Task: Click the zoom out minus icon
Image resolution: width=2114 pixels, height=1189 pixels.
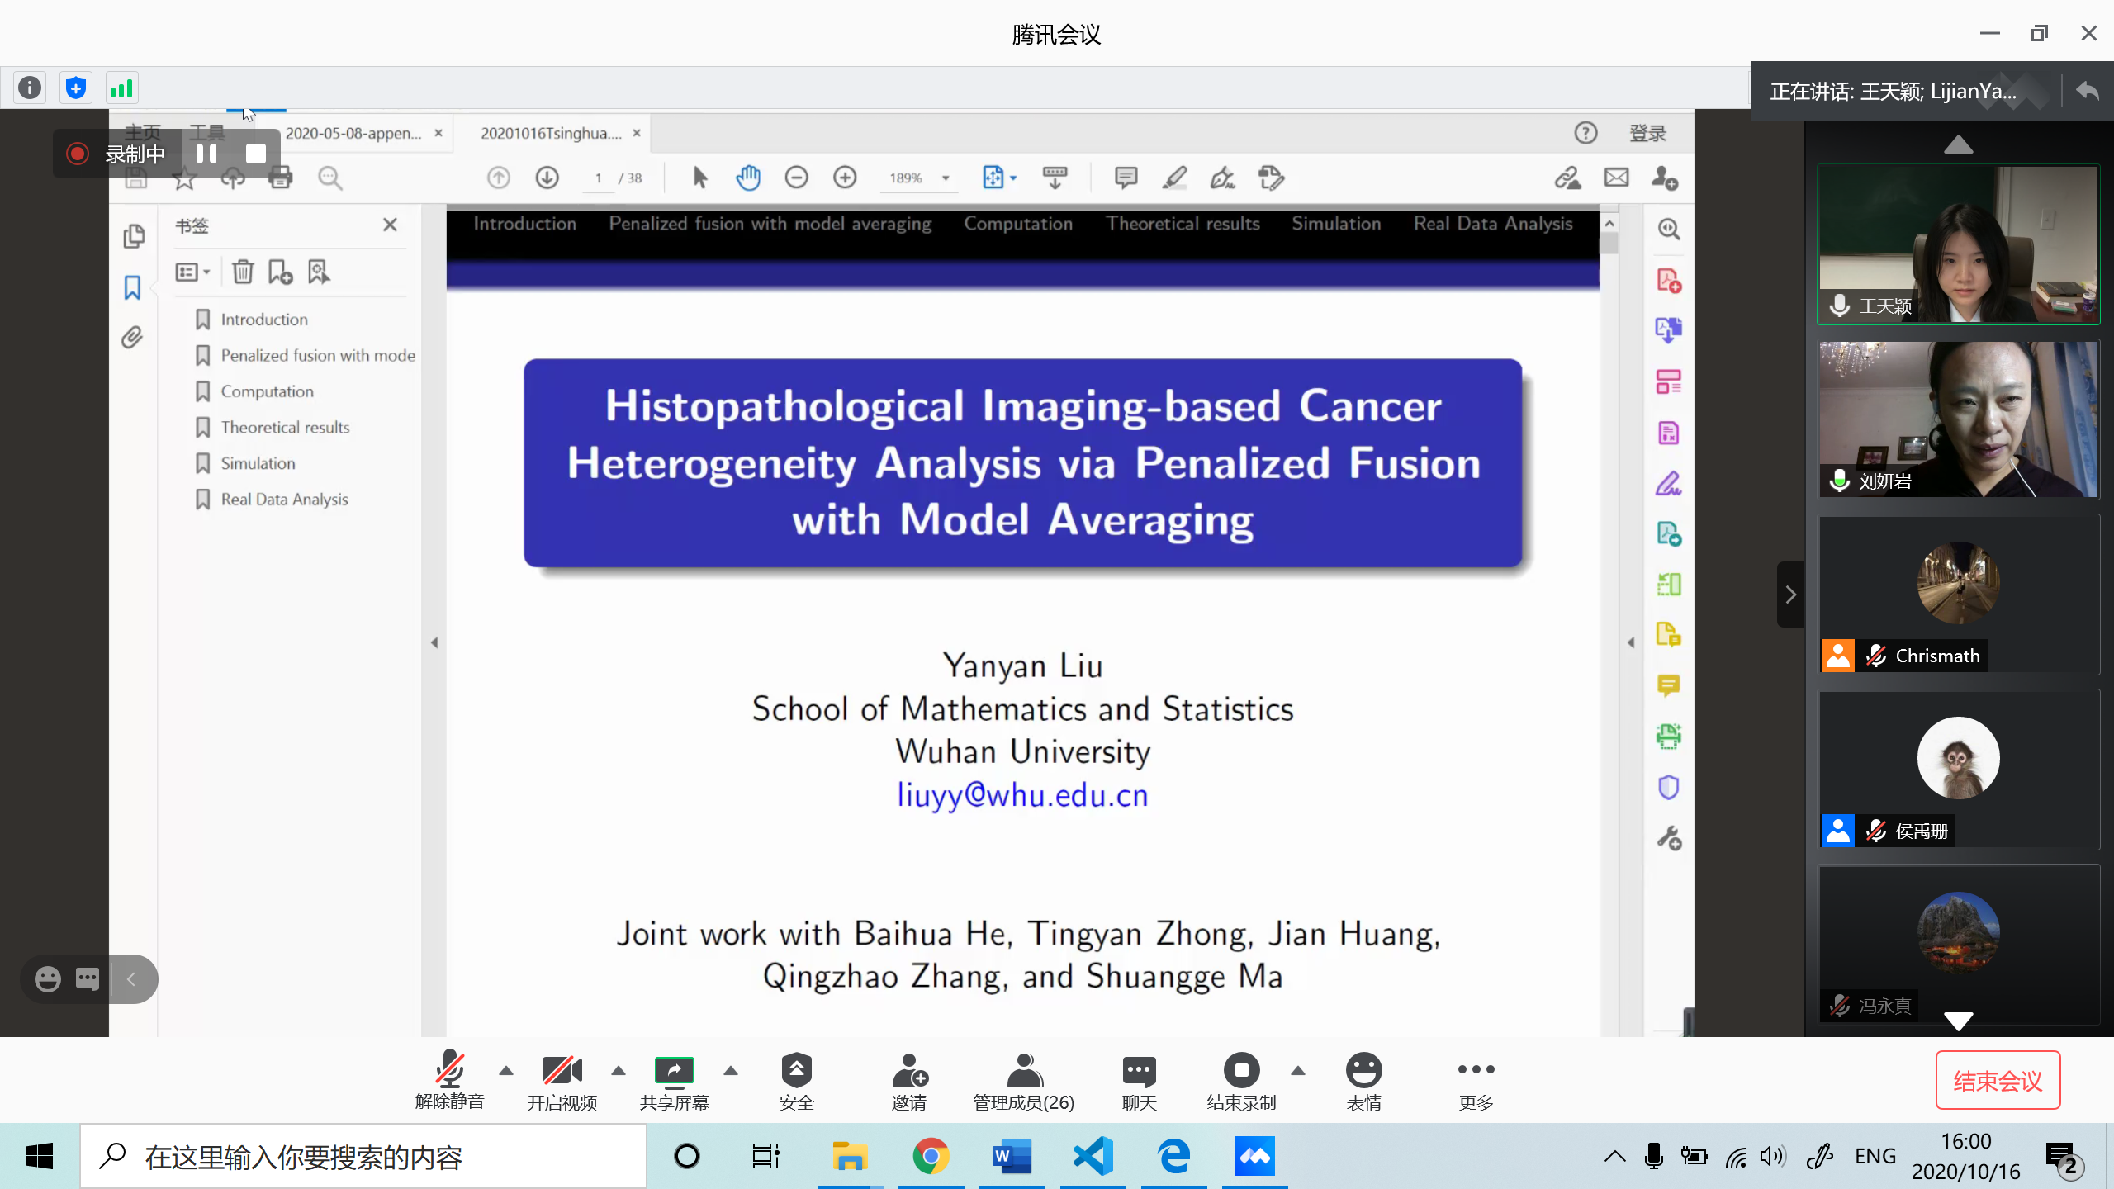Action: pos(796,178)
